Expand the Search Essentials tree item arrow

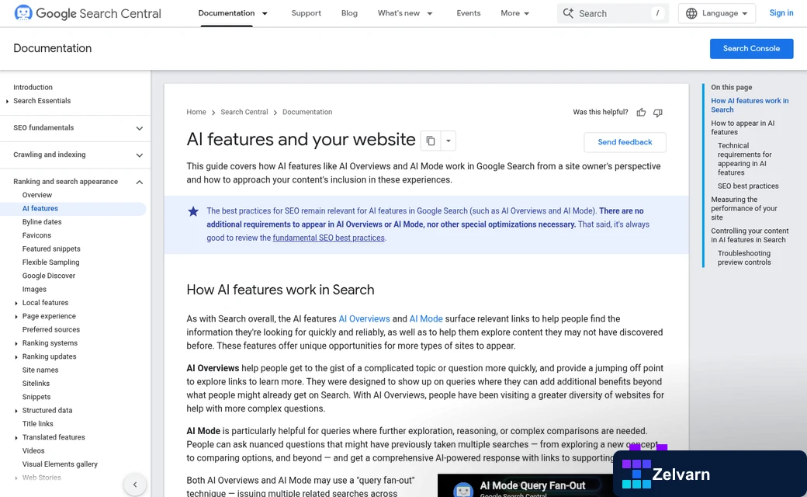7,101
